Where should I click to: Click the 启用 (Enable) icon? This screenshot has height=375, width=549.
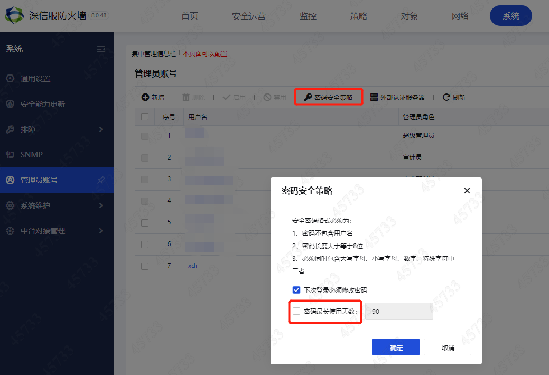(x=226, y=97)
